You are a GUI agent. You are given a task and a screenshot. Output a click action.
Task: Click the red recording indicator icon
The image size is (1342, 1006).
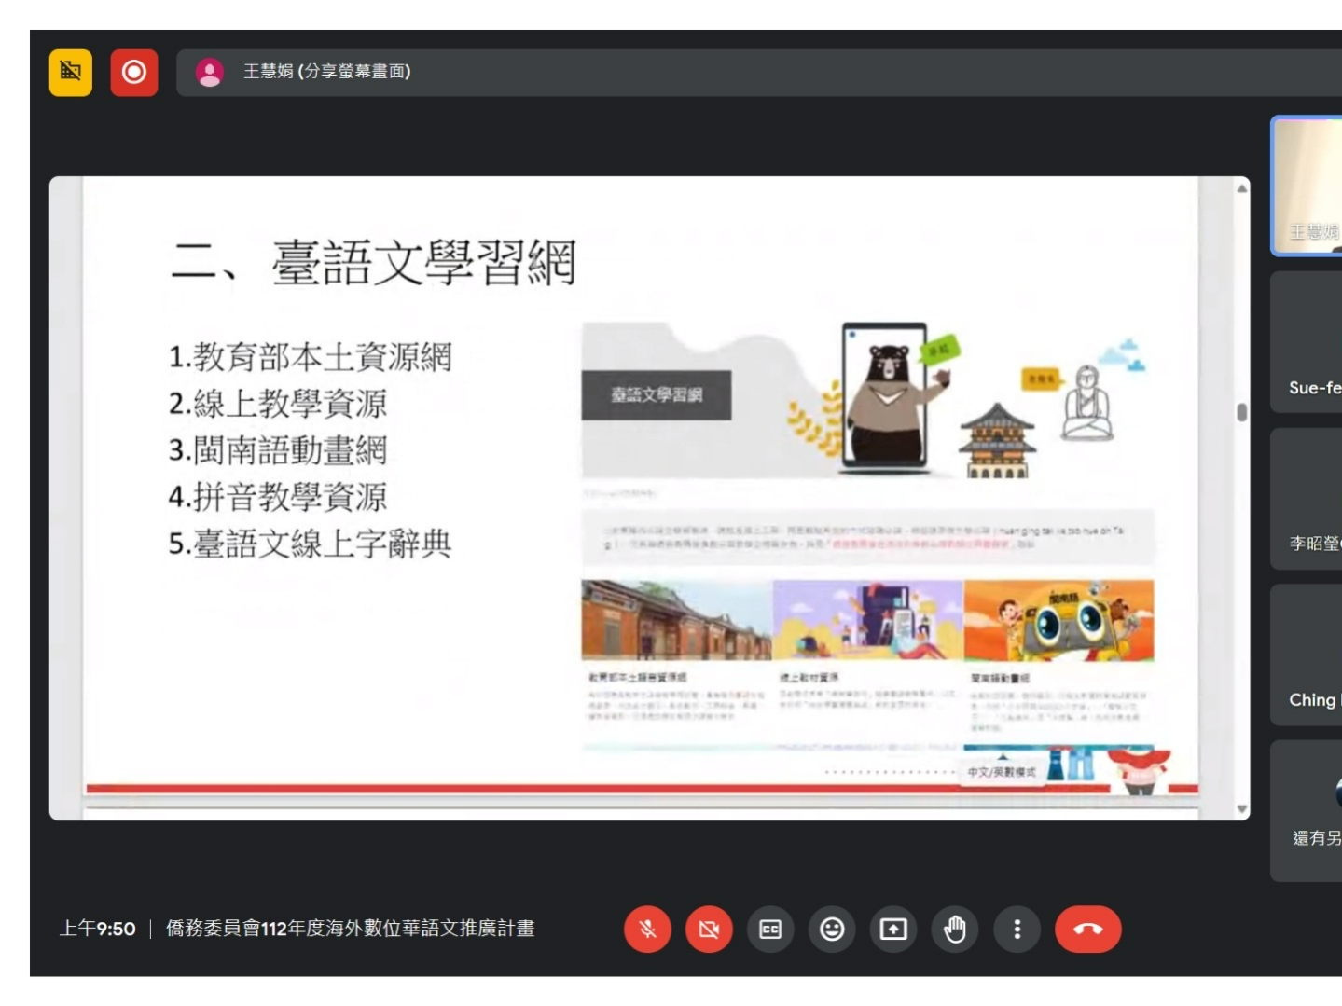134,73
